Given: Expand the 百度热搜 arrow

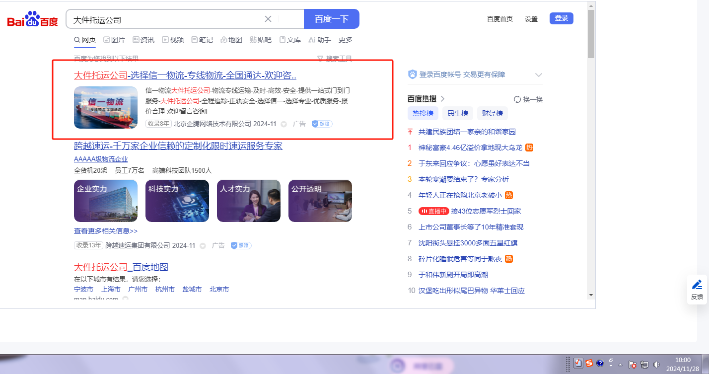Looking at the screenshot, I should (442, 99).
